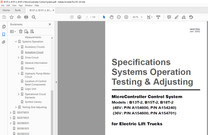Switch to the Home tab

pyautogui.click(x=6, y=10)
